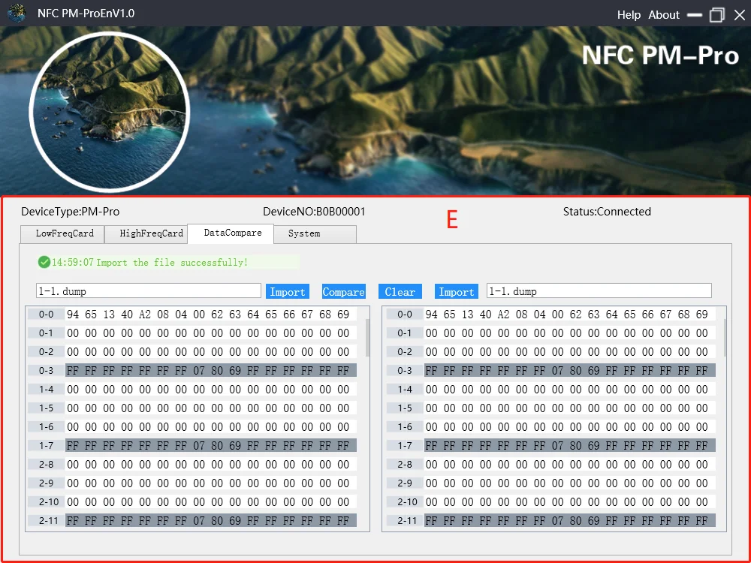Viewport: 751px width, 563px height.
Task: Click the Status:Connected label
Action: (607, 212)
